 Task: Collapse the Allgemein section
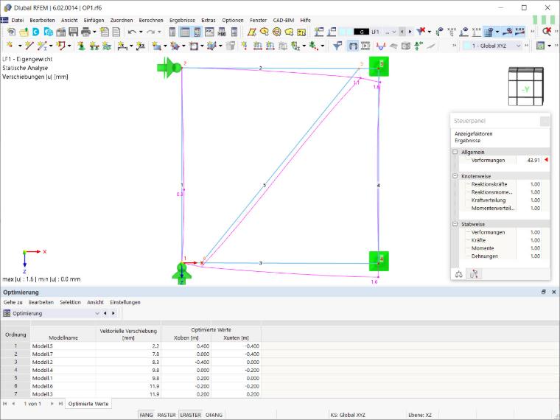(x=455, y=152)
